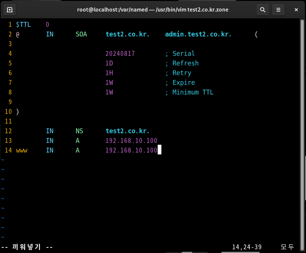Click the ; Minimum TTL comment
Viewport: 306px width, 253px height.
pyautogui.click(x=189, y=92)
